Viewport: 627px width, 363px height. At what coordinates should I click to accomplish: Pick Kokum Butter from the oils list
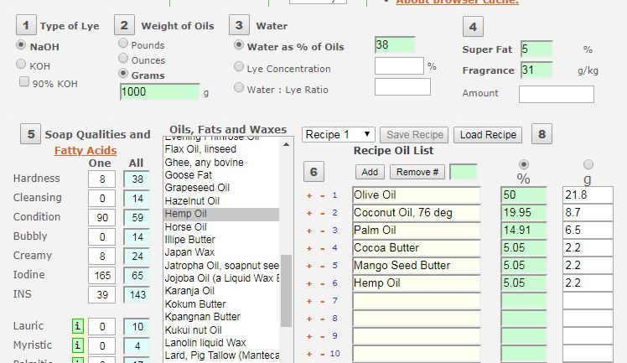195,303
